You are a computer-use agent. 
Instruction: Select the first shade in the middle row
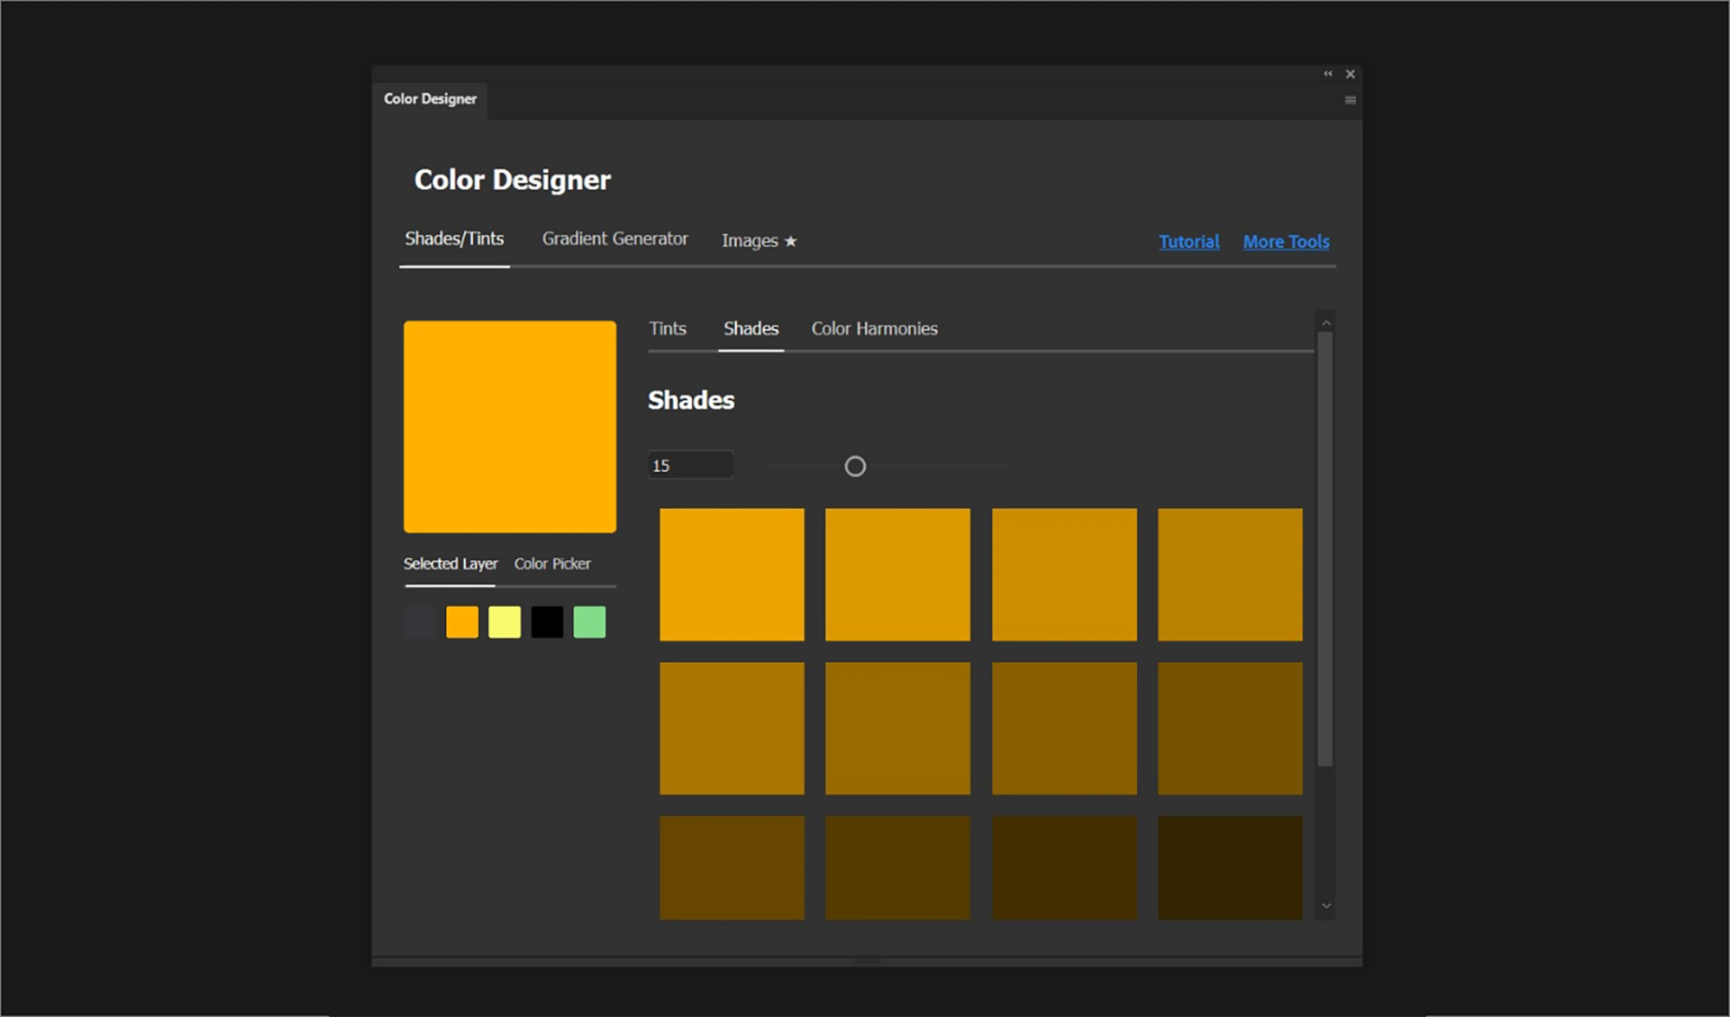pos(732,729)
